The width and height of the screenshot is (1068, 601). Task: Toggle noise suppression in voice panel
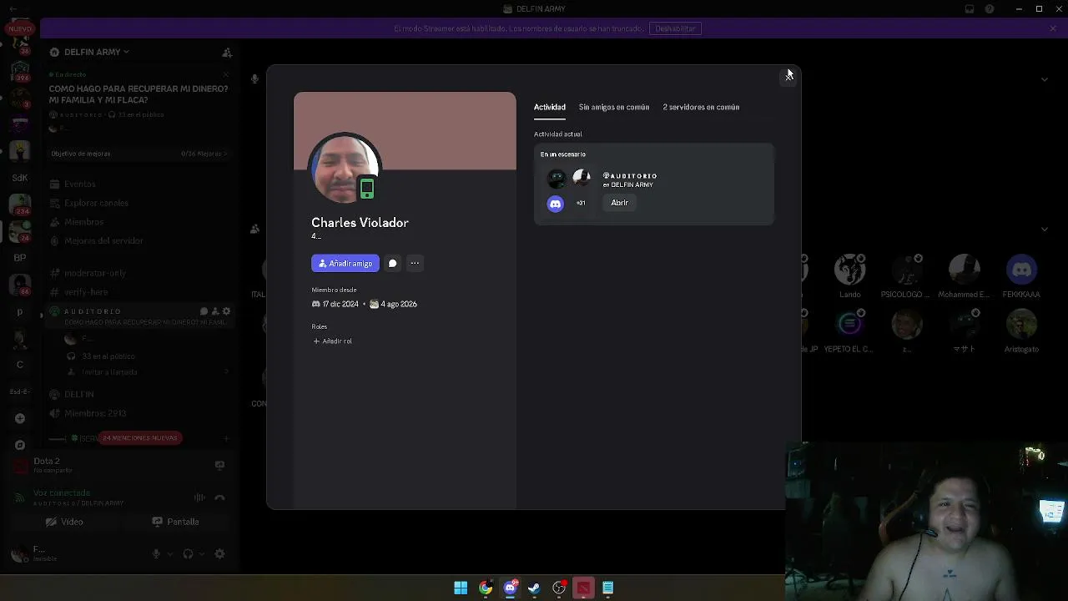199,497
